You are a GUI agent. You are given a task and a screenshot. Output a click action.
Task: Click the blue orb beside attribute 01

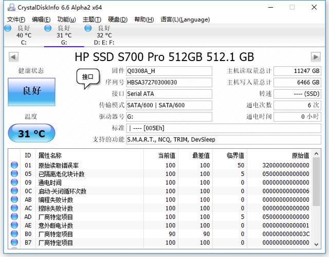coord(14,165)
